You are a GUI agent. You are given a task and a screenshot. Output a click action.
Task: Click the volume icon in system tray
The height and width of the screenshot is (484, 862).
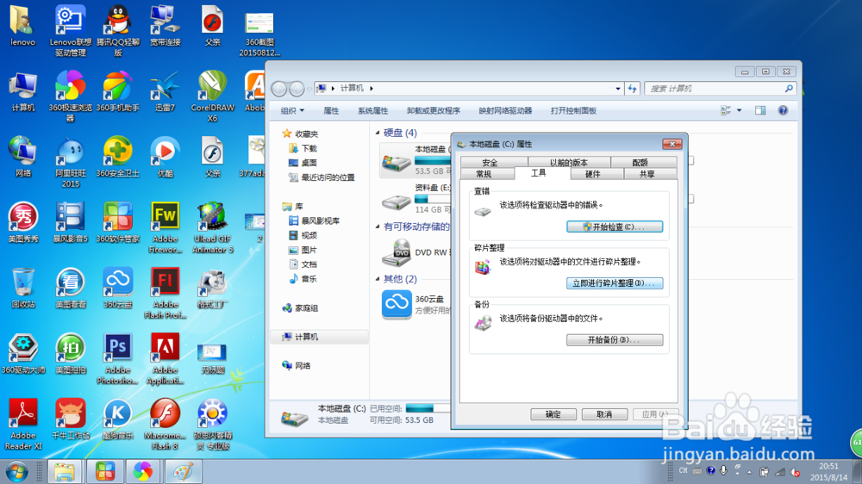pos(795,472)
